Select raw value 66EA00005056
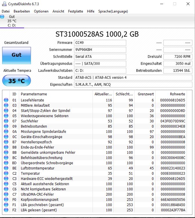195x218 pixels. (x=173, y=199)
